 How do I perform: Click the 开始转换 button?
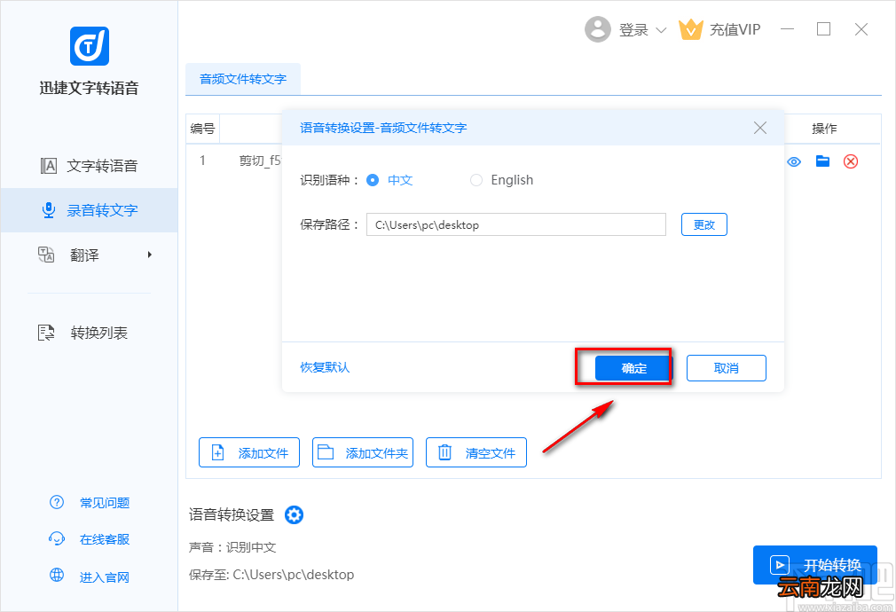[x=815, y=565]
